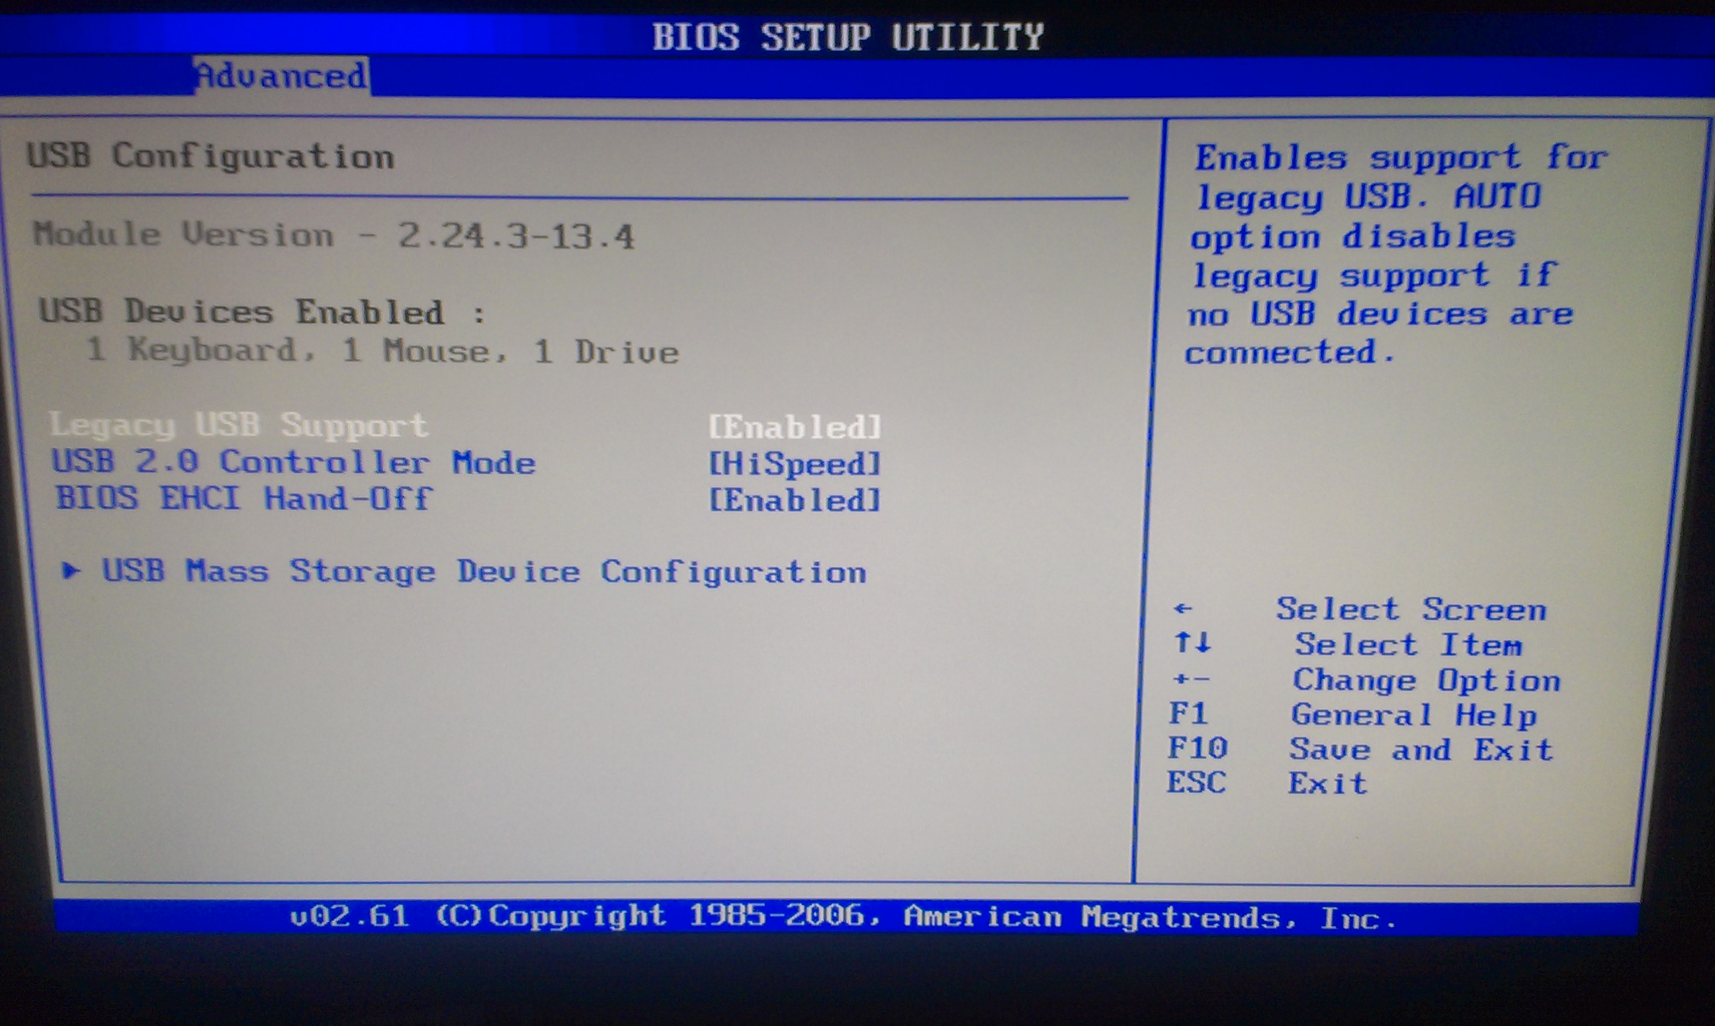The width and height of the screenshot is (1715, 1026).
Task: Click the up-down arrows Select Item icon
Action: [1193, 643]
